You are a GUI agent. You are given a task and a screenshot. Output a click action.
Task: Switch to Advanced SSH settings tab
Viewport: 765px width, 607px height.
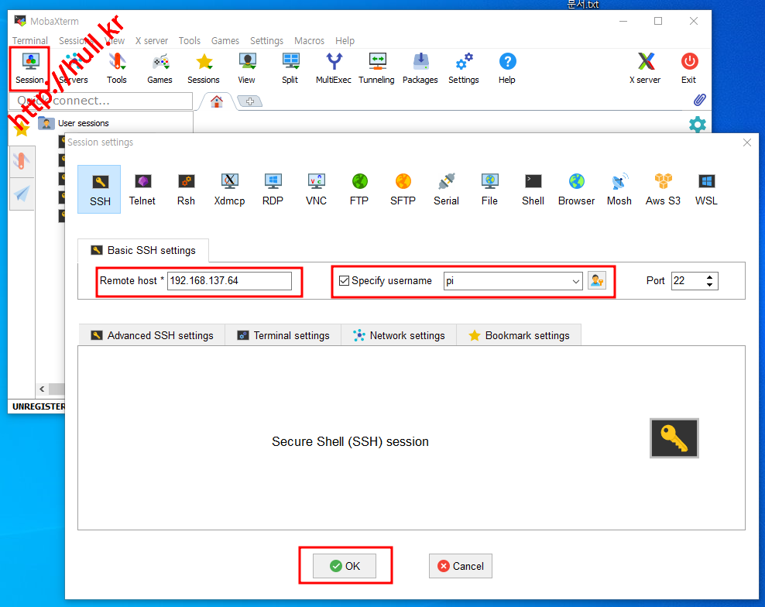(152, 335)
